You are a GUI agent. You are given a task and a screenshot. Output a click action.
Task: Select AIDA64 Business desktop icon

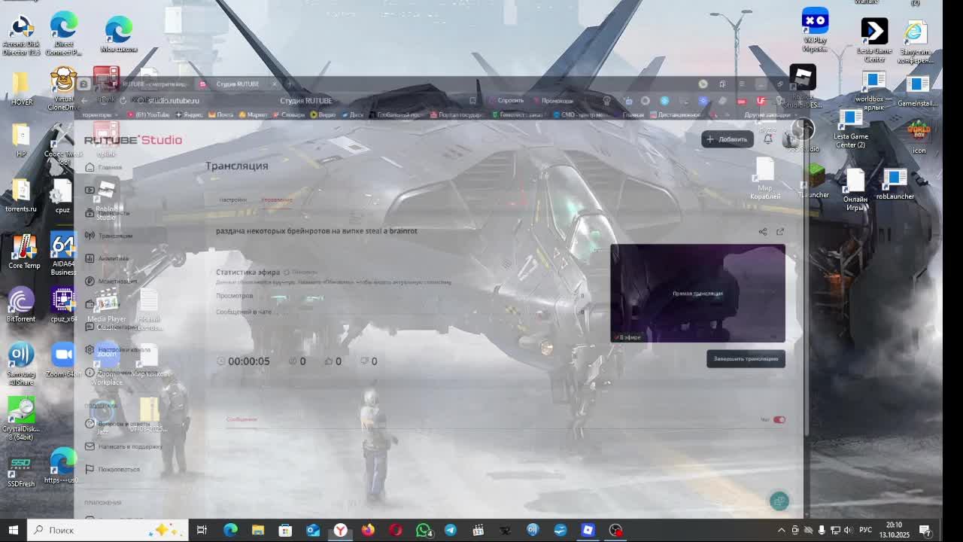[x=63, y=254]
